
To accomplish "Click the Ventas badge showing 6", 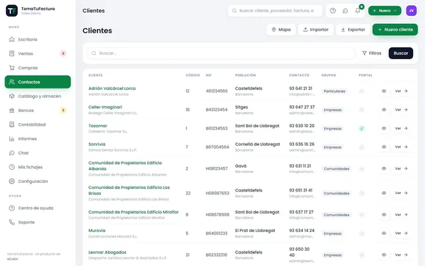I will [63, 53].
